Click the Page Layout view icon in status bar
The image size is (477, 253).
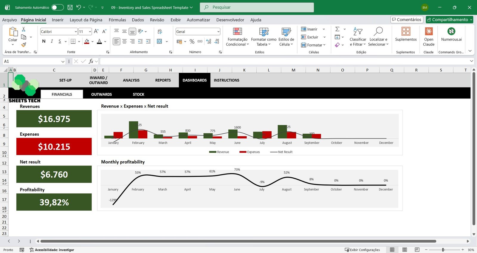[x=405, y=250]
